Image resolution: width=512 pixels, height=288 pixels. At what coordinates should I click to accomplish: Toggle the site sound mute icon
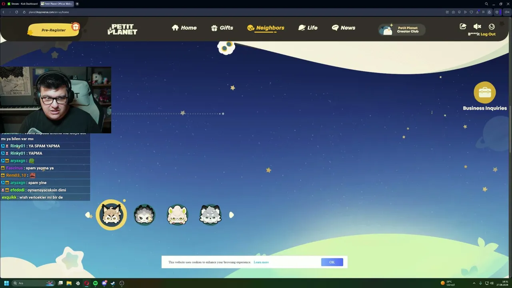[x=477, y=26]
